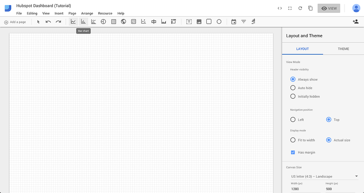Open the canvas size dropdown
The height and width of the screenshot is (193, 364).
[324, 176]
